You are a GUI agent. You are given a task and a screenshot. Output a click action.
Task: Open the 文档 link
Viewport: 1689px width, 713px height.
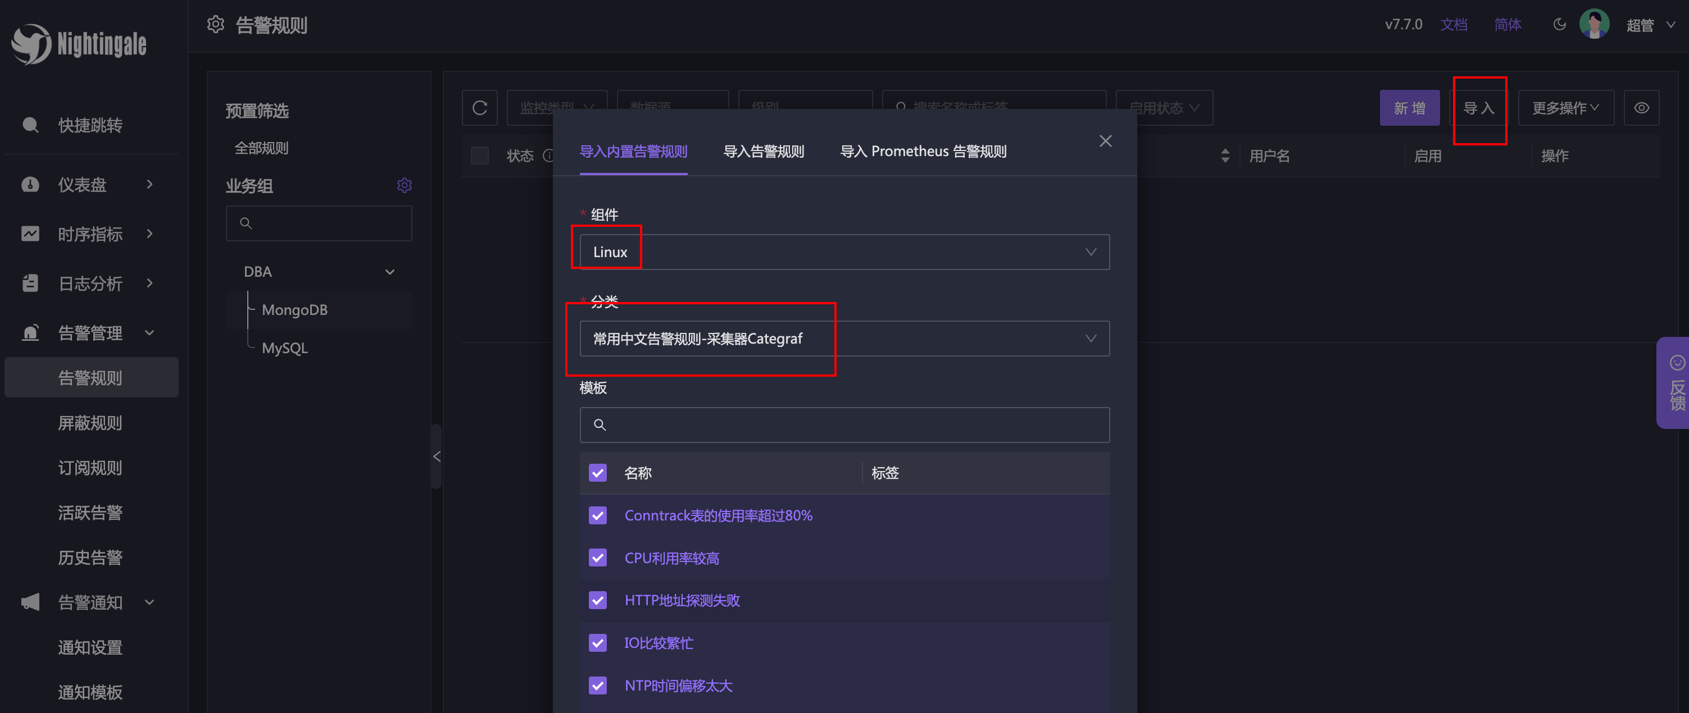pos(1454,25)
